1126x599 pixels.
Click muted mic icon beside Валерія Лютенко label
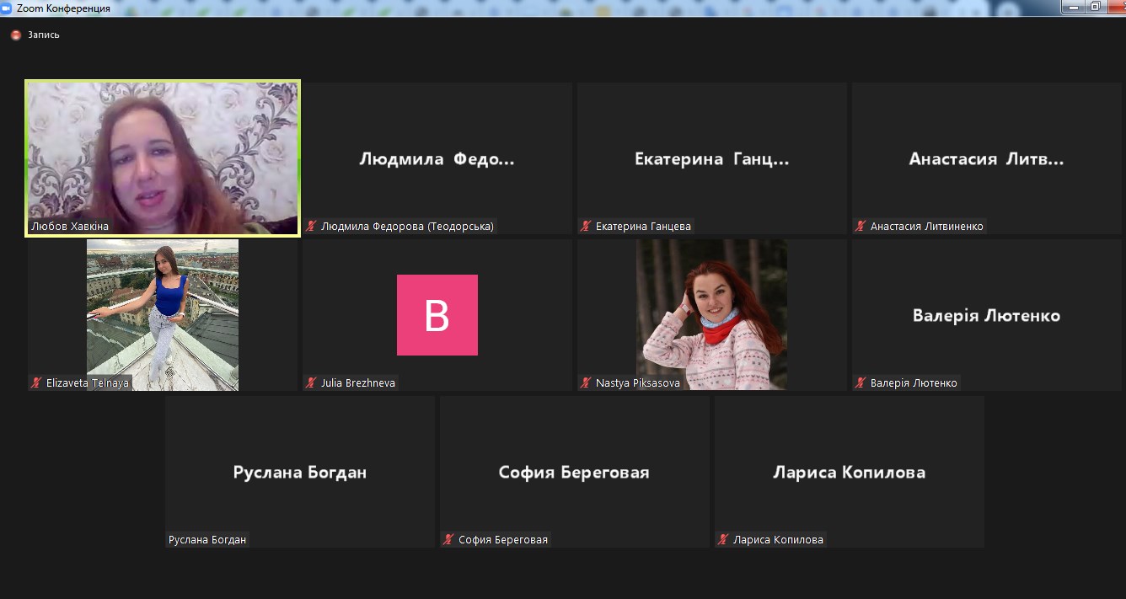[x=861, y=382]
